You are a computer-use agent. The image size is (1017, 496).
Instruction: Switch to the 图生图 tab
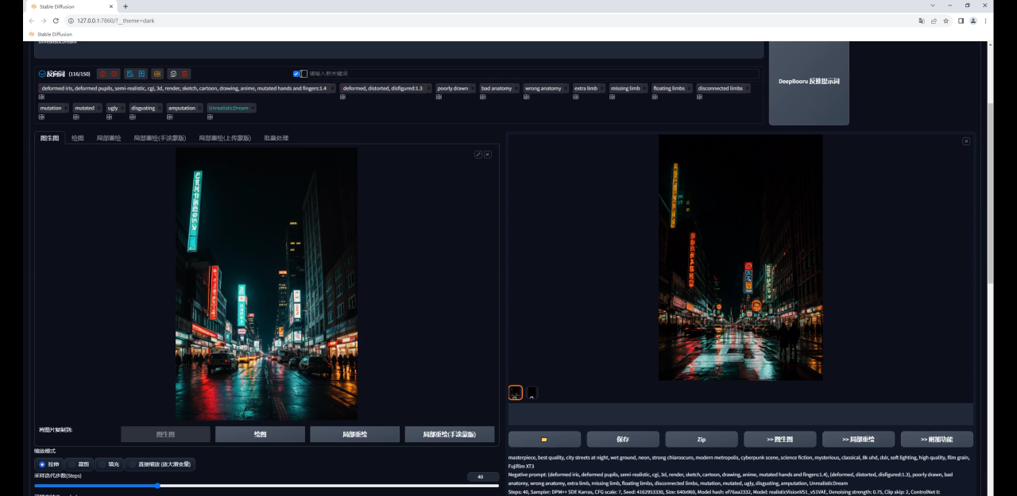48,138
